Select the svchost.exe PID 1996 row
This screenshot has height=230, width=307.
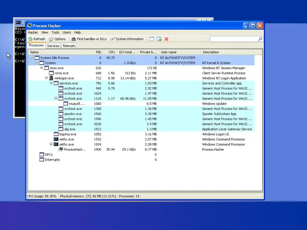tap(141, 119)
